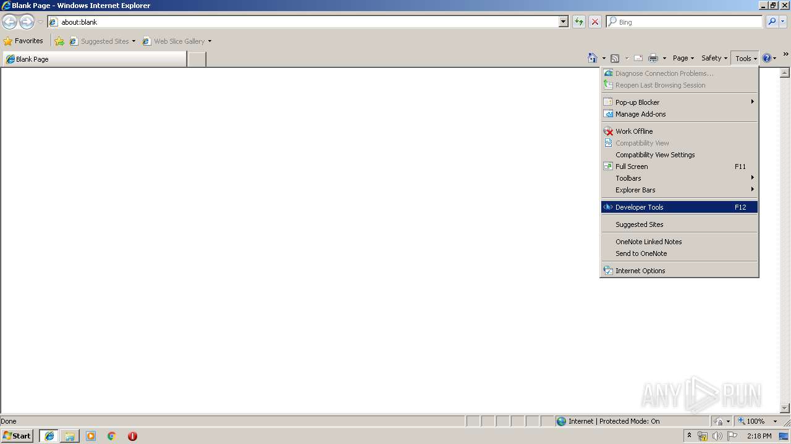Open the Page menu
This screenshot has height=444, width=791.
point(683,58)
